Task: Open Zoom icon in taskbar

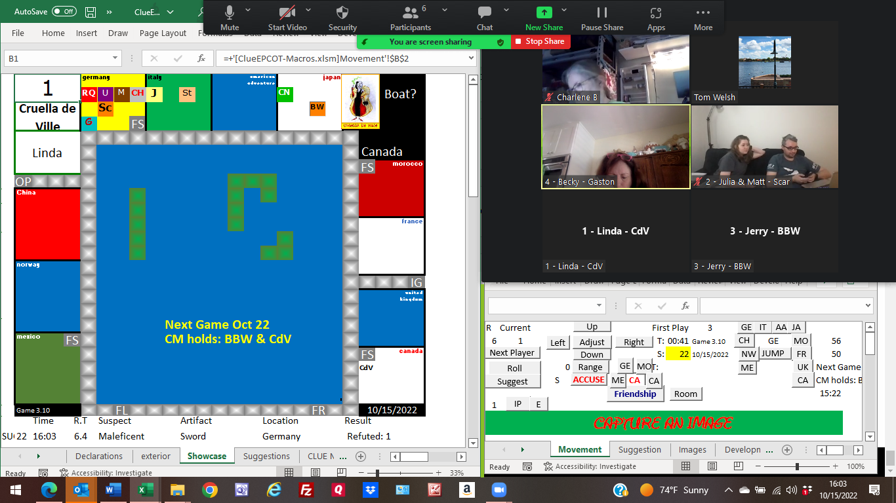Action: (499, 489)
